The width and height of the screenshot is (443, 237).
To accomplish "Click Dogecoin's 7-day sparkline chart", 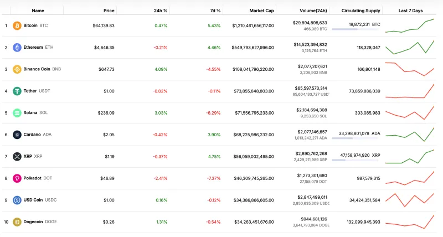I will tap(410, 222).
